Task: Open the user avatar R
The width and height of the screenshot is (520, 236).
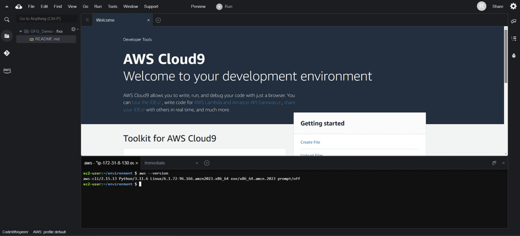Action: (481, 6)
